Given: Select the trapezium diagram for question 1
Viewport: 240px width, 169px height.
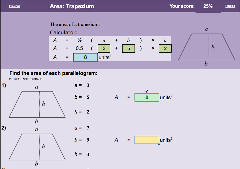Looking at the screenshot, I should (x=36, y=104).
